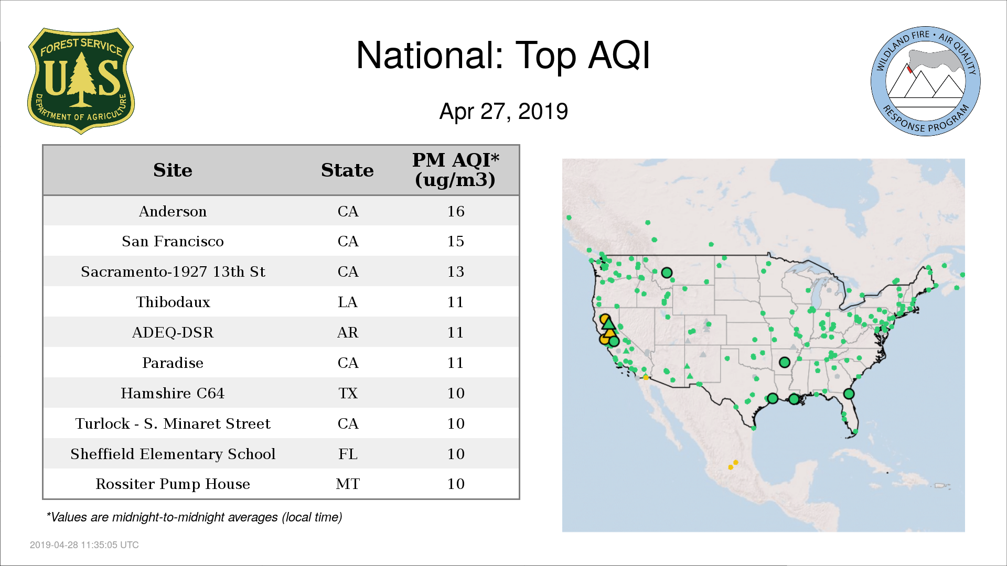Click the PM AQI column header
The image size is (1007, 566).
coord(455,170)
